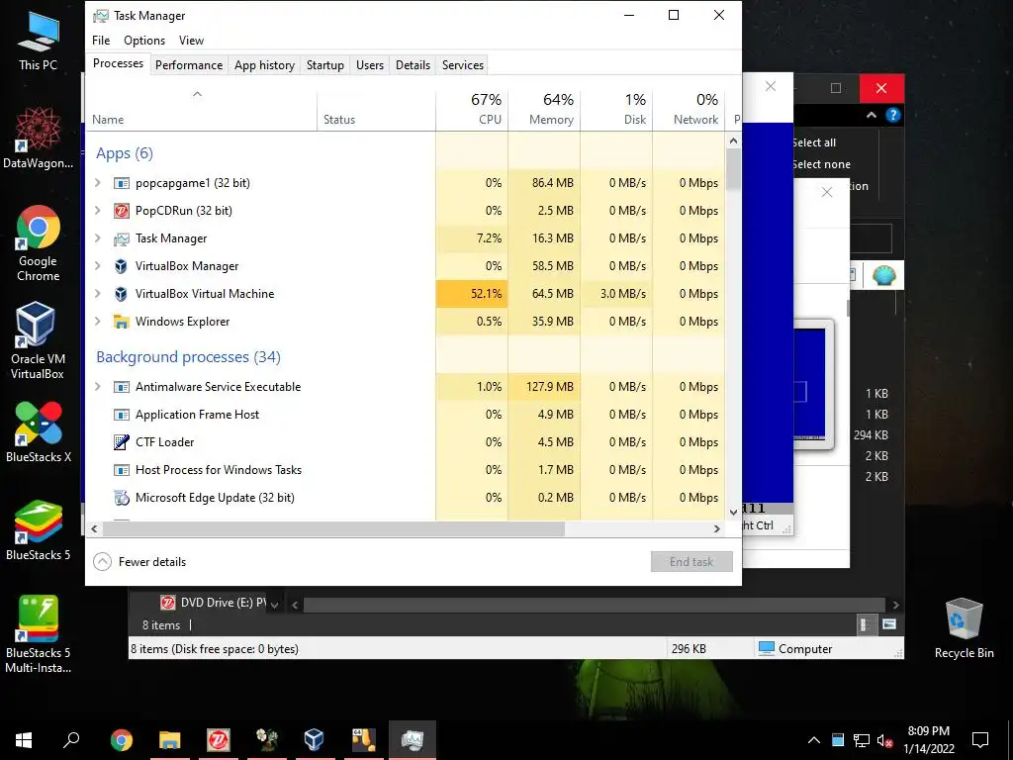Switch to the Startup tab
Image resolution: width=1013 pixels, height=760 pixels.
click(x=324, y=65)
